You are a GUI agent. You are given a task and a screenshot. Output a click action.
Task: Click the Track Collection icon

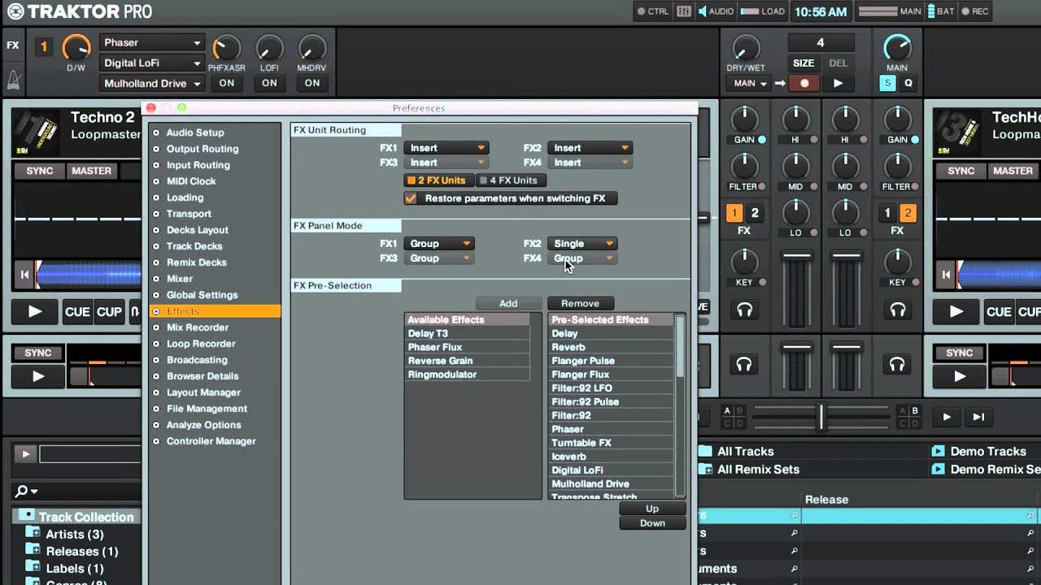[x=27, y=516]
